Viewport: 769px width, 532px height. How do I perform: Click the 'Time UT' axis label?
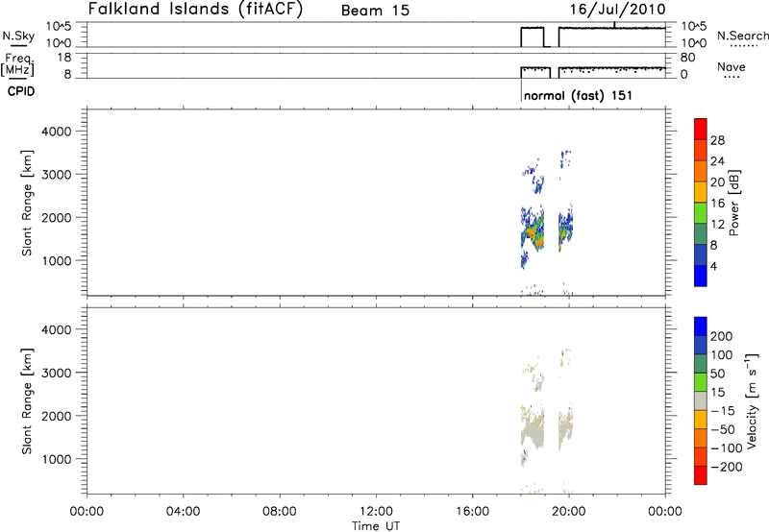[376, 526]
